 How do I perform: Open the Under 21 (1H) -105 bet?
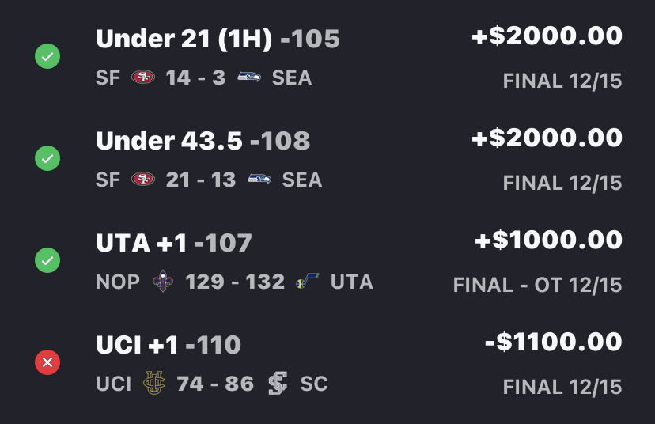pyautogui.click(x=218, y=38)
